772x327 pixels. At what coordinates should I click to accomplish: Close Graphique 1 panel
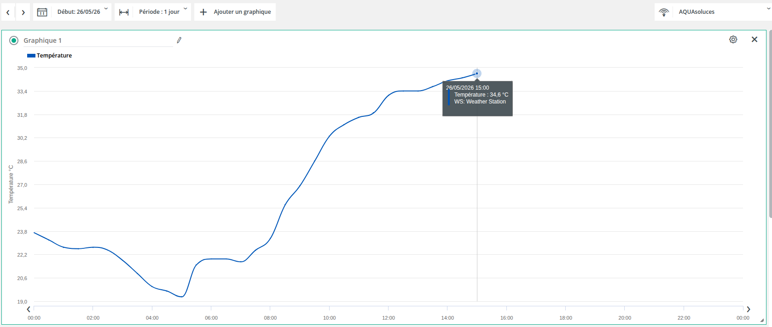click(x=755, y=40)
